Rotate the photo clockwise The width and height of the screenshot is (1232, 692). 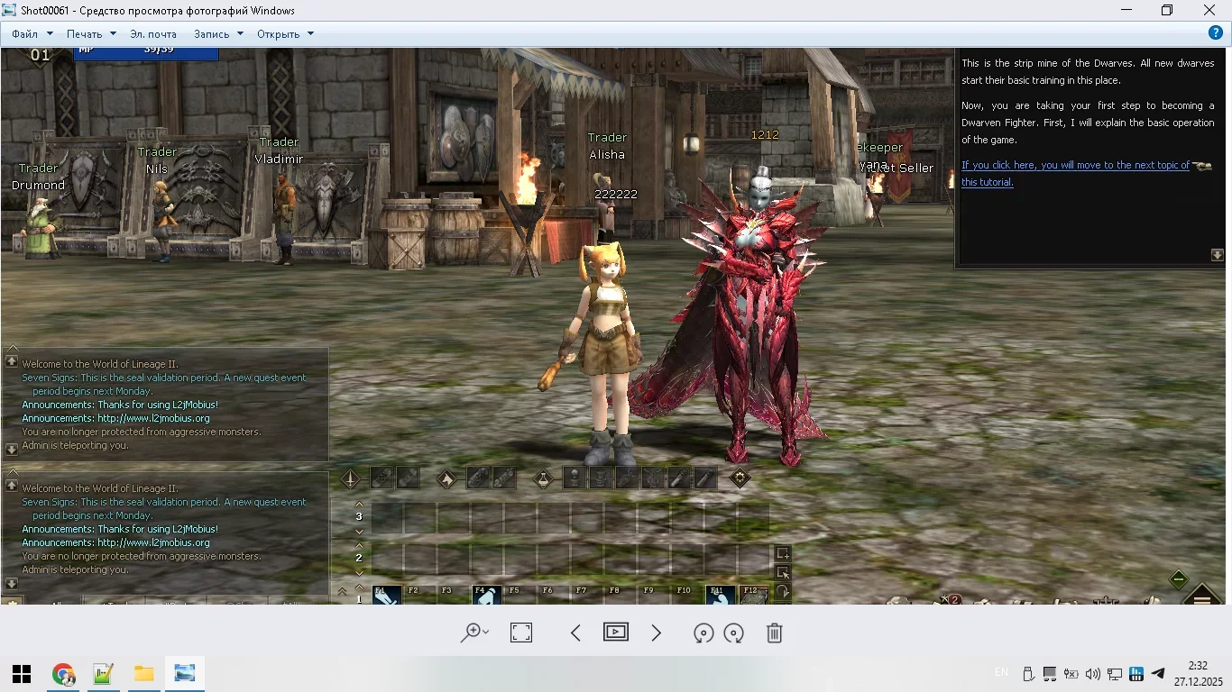click(734, 633)
